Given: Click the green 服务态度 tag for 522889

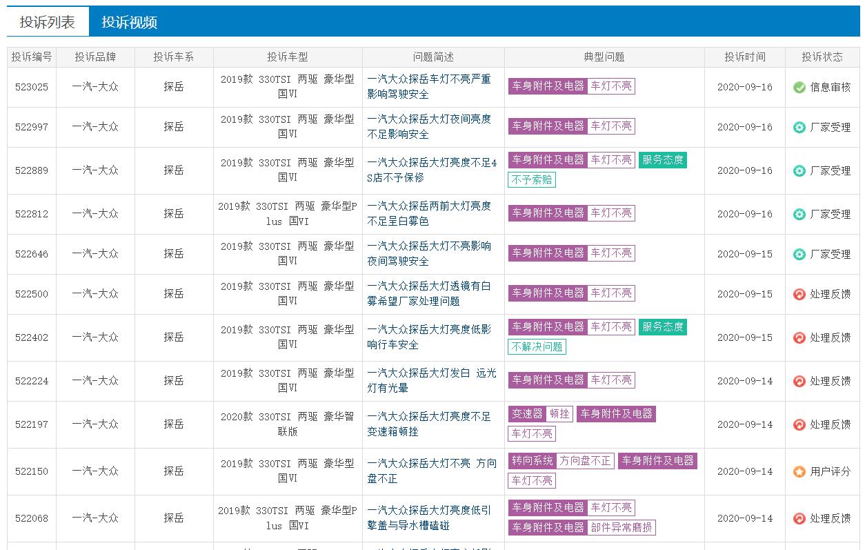Looking at the screenshot, I should click(663, 160).
